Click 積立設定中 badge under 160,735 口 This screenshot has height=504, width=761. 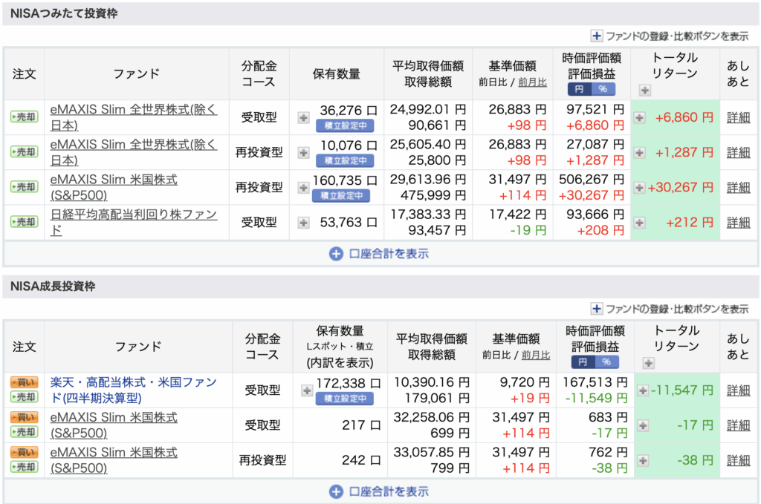[341, 195]
